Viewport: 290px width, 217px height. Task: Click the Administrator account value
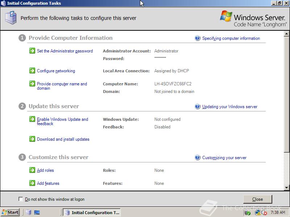pyautogui.click(x=166, y=51)
